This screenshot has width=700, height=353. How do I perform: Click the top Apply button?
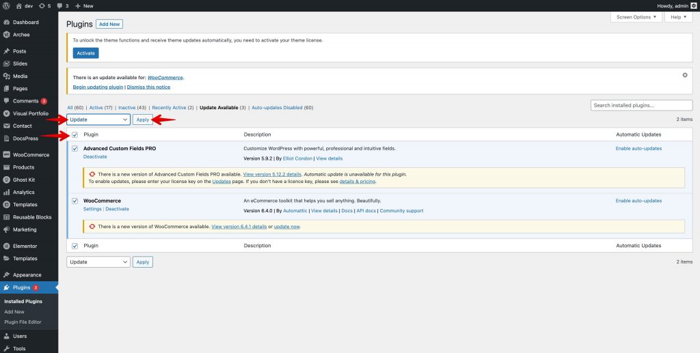pos(143,119)
